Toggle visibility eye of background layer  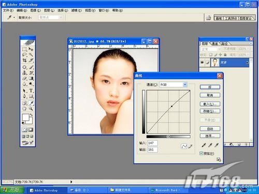coord(202,63)
